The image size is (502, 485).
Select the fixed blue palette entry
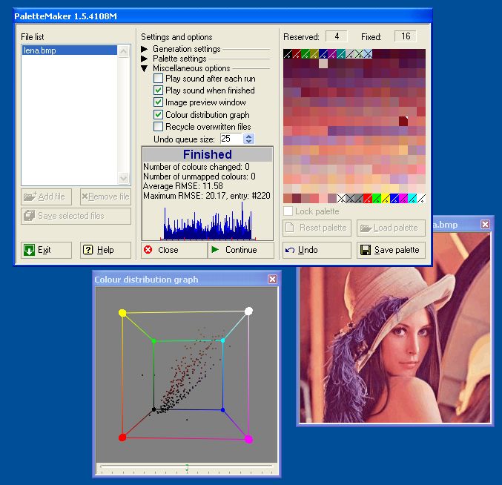394,199
